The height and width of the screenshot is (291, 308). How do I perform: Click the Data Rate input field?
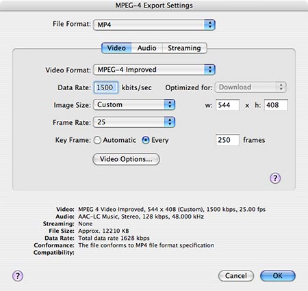coord(105,87)
